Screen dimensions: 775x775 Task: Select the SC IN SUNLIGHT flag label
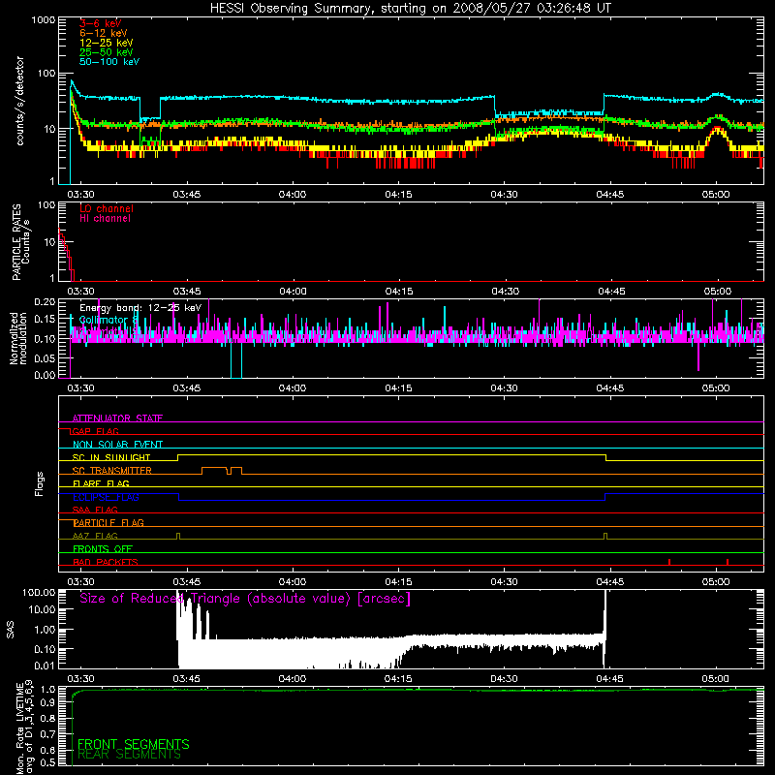[111, 457]
